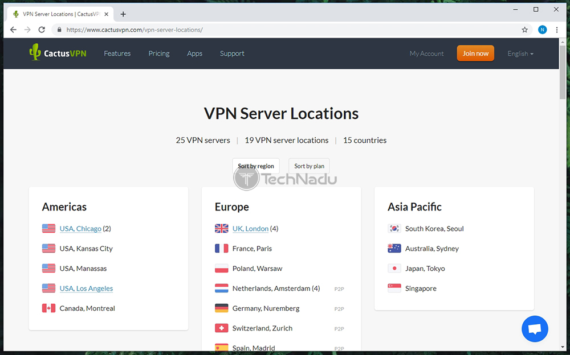Click the Polish flag beside Warsaw
The image size is (570, 355).
click(221, 269)
